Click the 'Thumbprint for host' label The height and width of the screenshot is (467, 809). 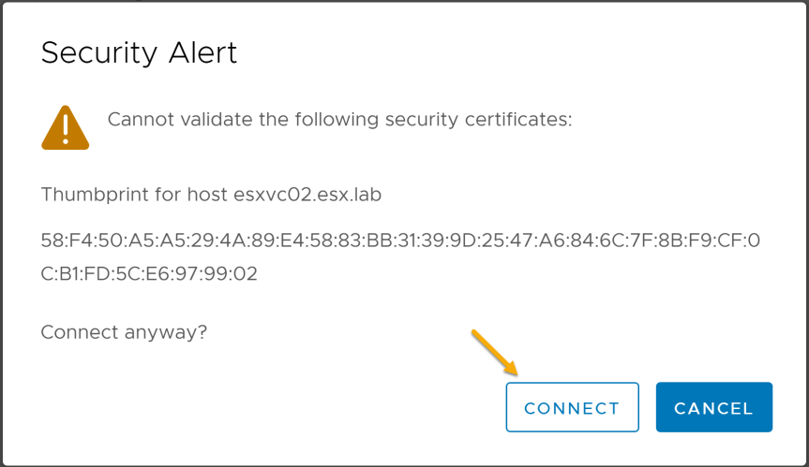(x=134, y=195)
